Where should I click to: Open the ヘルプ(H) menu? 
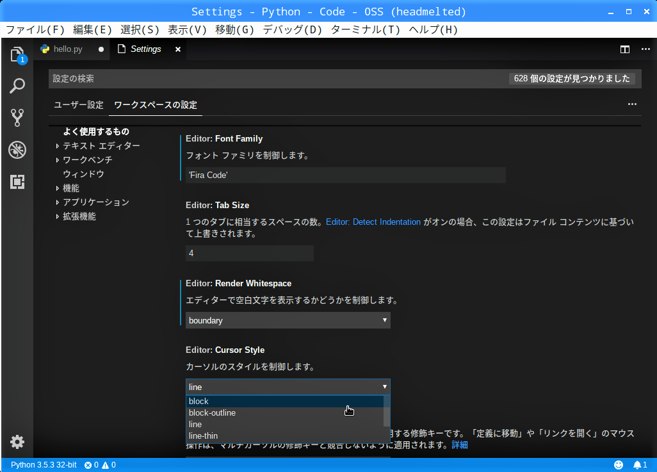pyautogui.click(x=434, y=29)
